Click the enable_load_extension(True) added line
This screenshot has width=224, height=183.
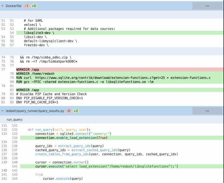pyautogui.click(x=122, y=138)
